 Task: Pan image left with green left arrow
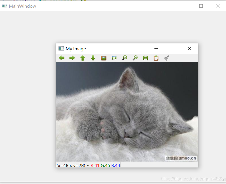coord(62,58)
